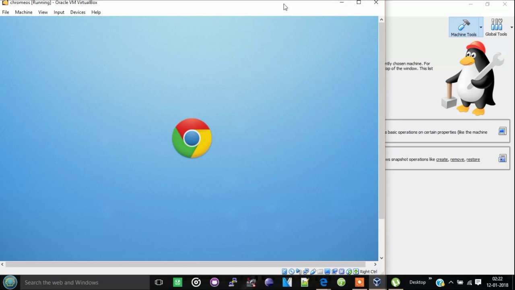Open VirtualBox from the taskbar
Viewport: 515px width, 290px height.
point(377,282)
